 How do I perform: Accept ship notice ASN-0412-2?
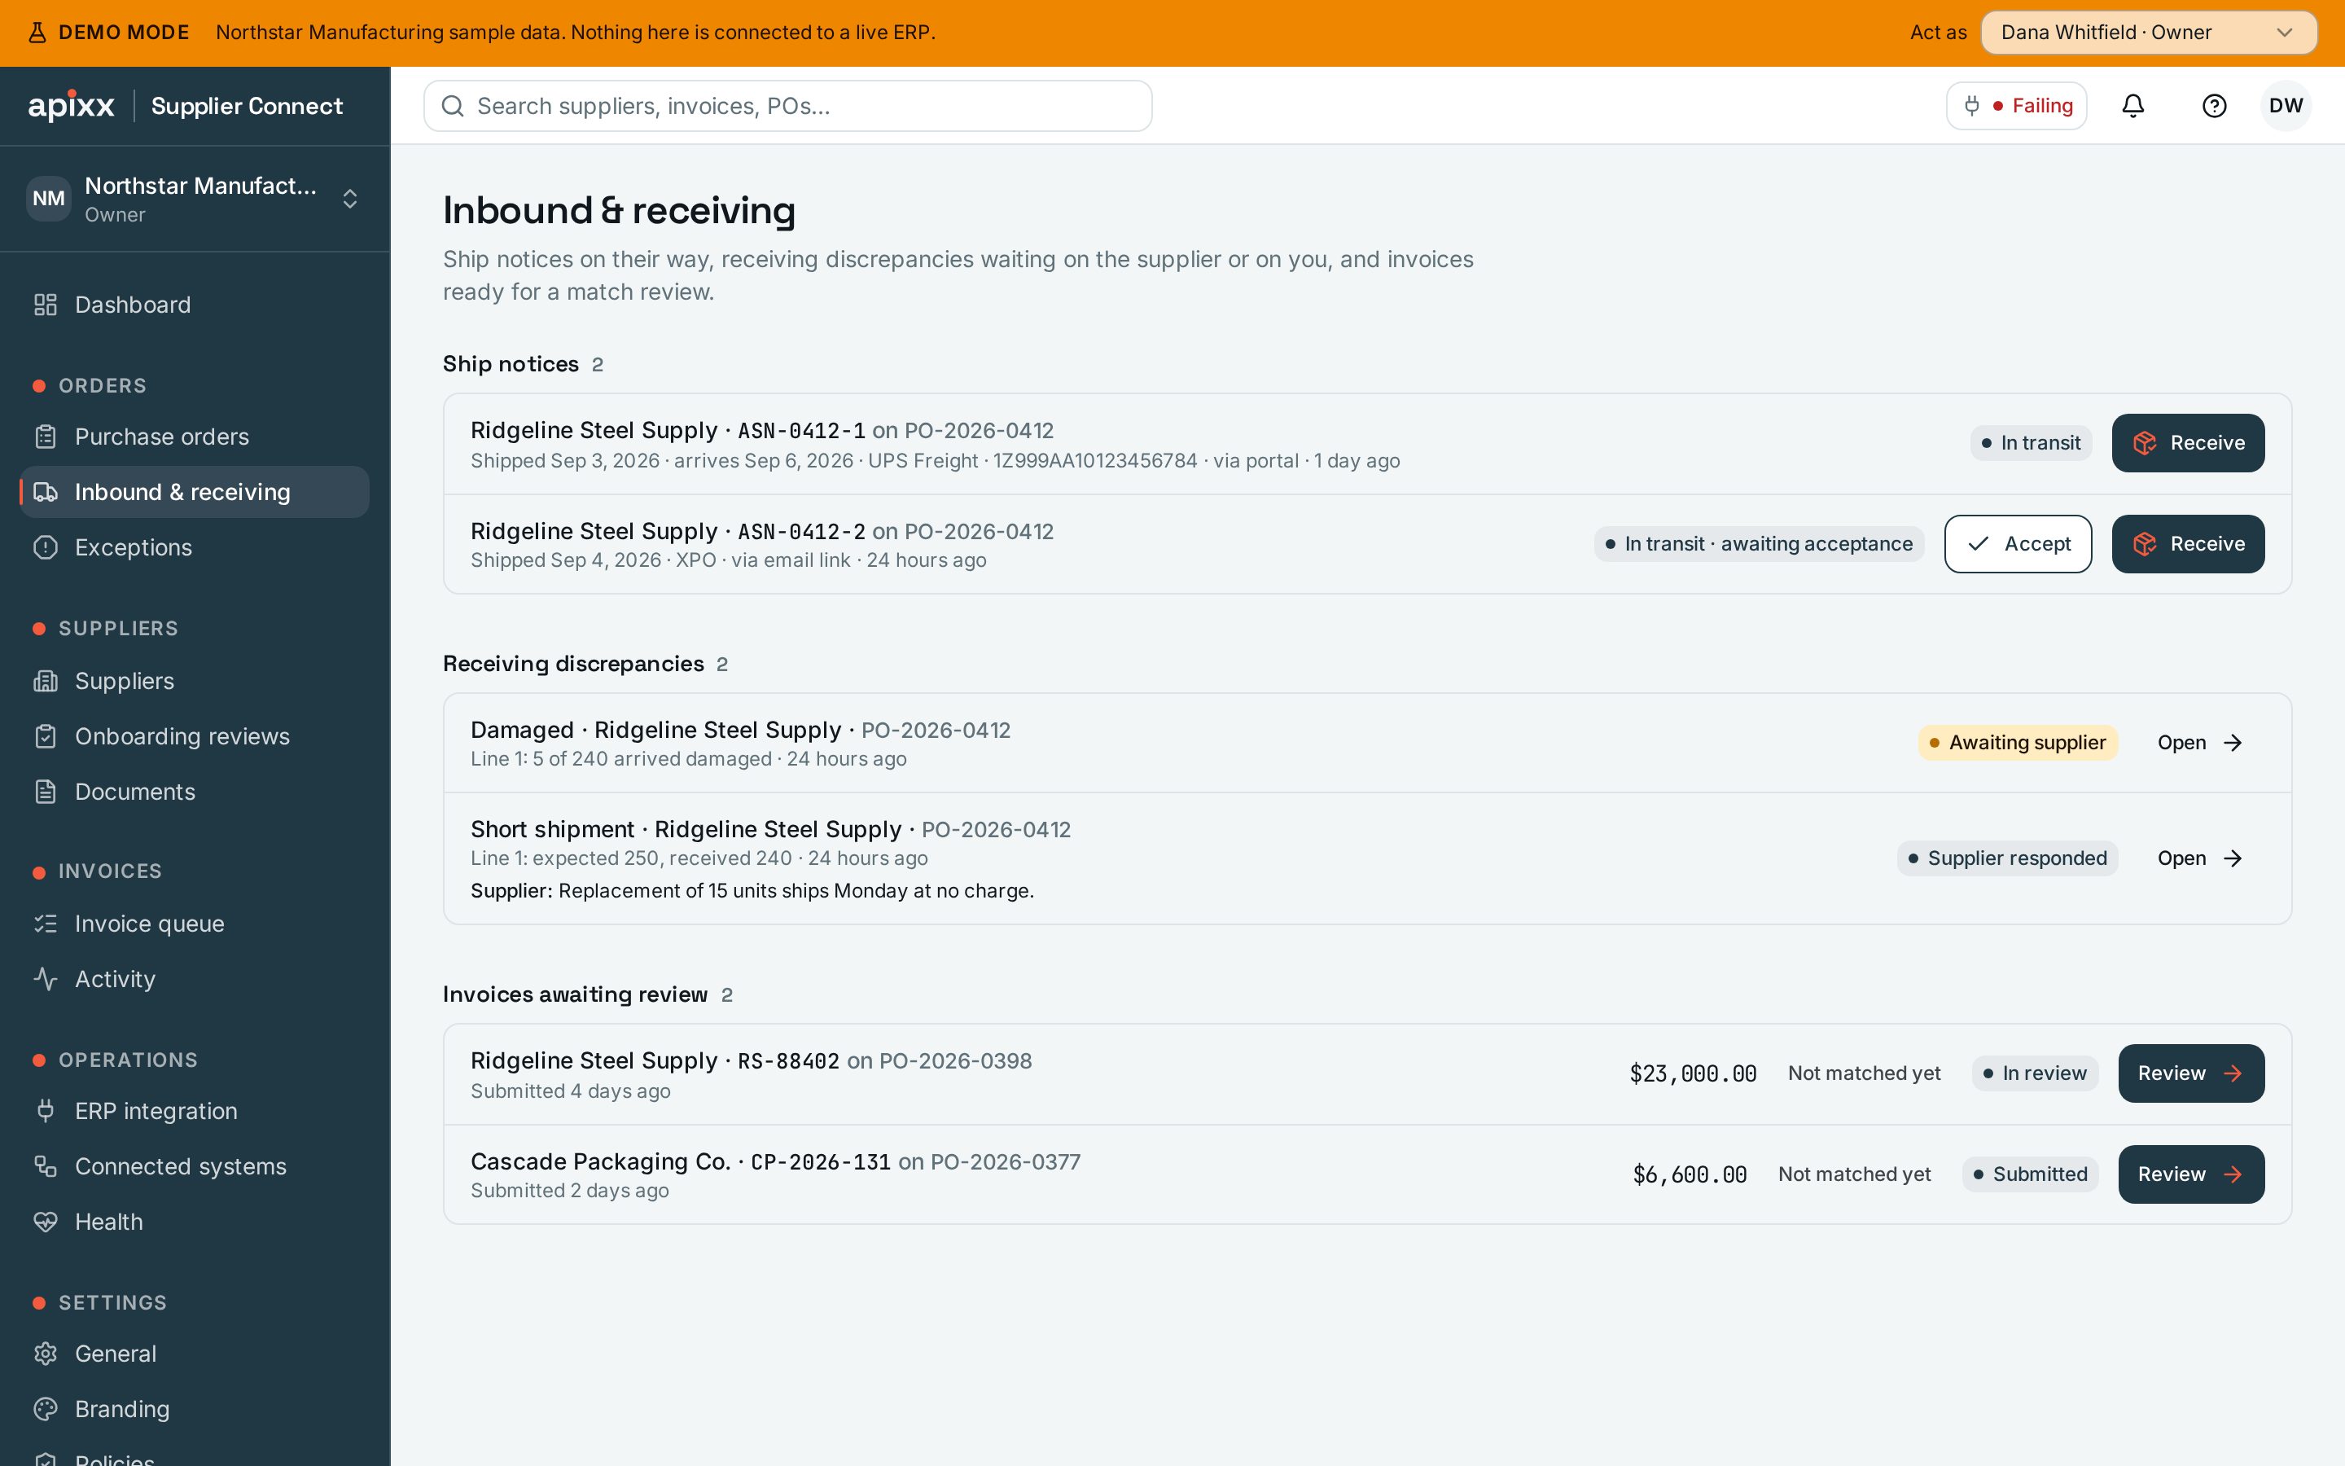[x=2018, y=544]
